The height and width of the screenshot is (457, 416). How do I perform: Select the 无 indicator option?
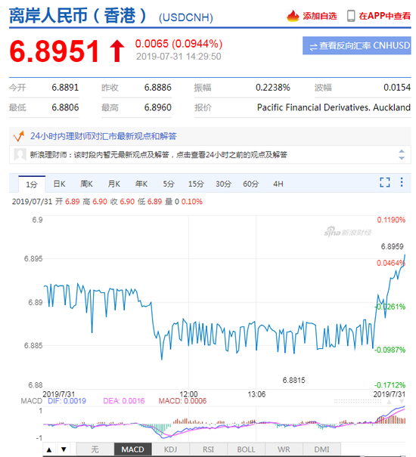pos(95,449)
